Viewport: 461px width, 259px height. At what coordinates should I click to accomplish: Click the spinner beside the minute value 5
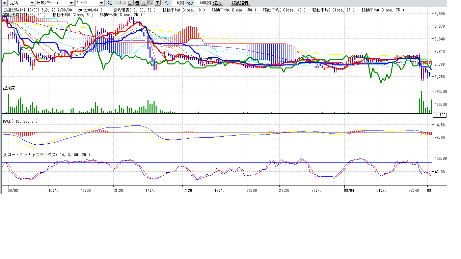[x=181, y=3]
